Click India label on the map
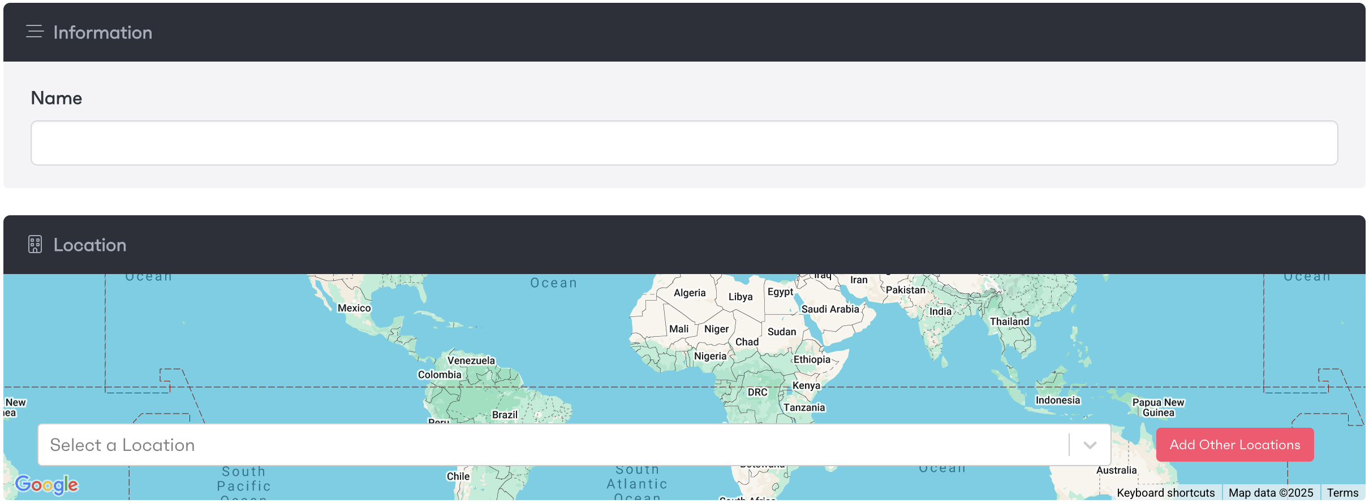Image resolution: width=1369 pixels, height=504 pixels. [x=940, y=311]
